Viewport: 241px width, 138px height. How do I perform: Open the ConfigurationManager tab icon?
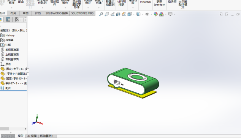pos(16,19)
